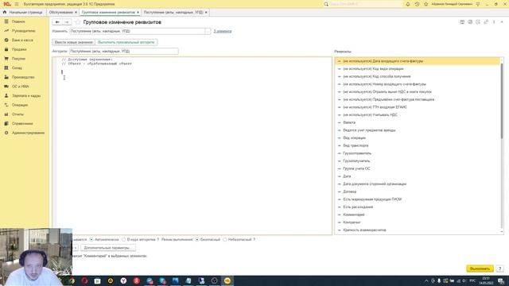Switch to Начальная страница tab
This screenshot has width=509, height=286.
pyautogui.click(x=23, y=13)
